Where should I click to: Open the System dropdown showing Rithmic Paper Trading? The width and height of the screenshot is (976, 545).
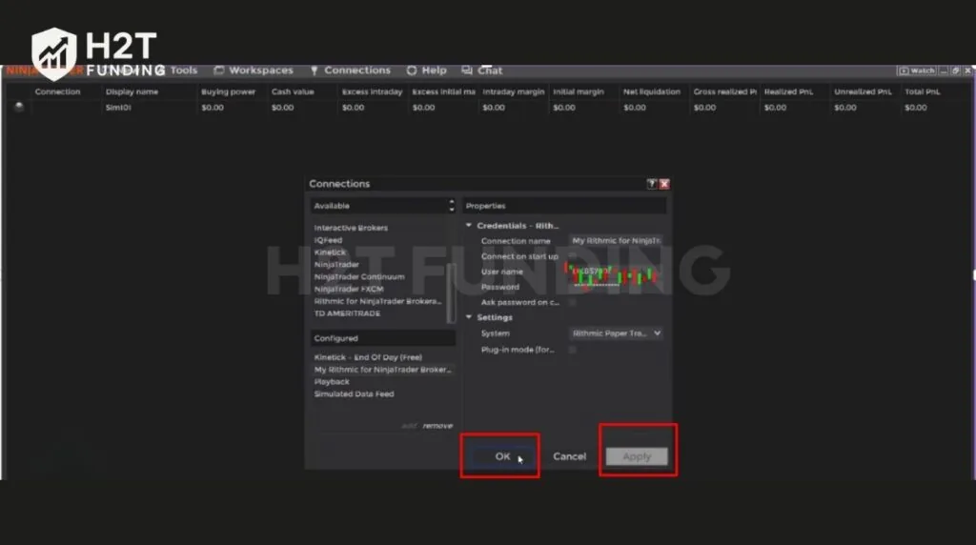616,333
